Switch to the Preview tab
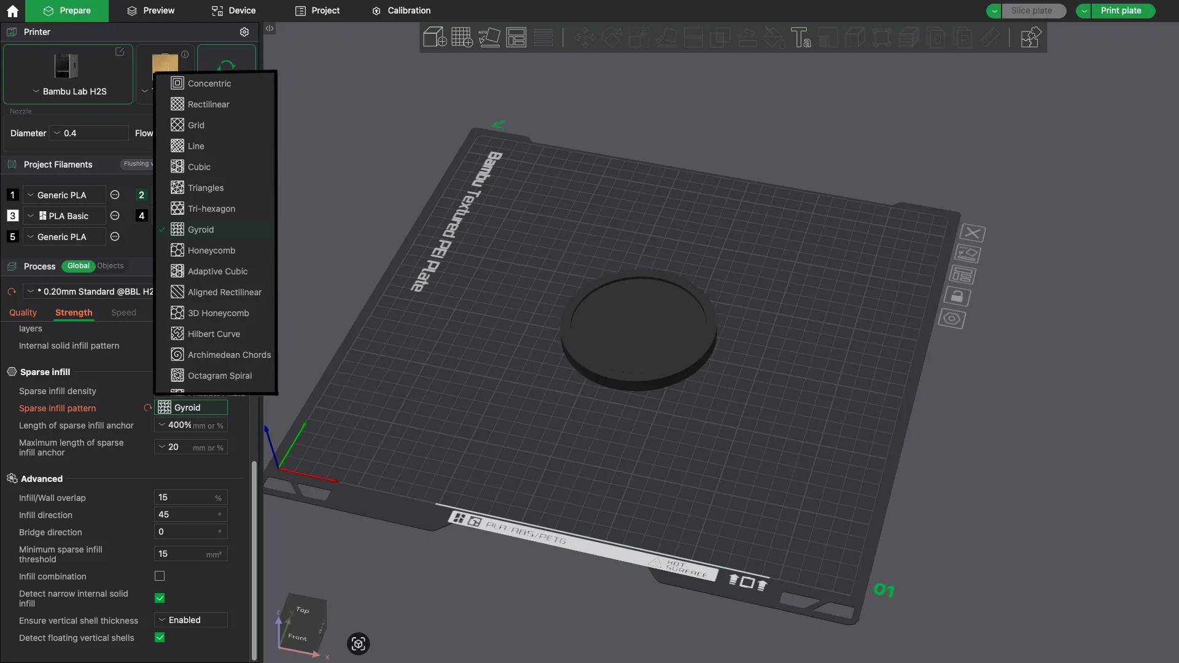Viewport: 1179px width, 663px height. [150, 11]
